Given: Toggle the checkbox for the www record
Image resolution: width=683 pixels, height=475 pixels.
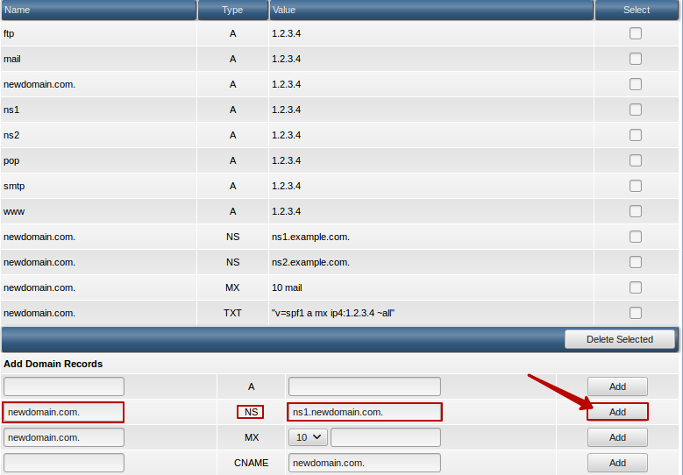Looking at the screenshot, I should click(x=636, y=211).
